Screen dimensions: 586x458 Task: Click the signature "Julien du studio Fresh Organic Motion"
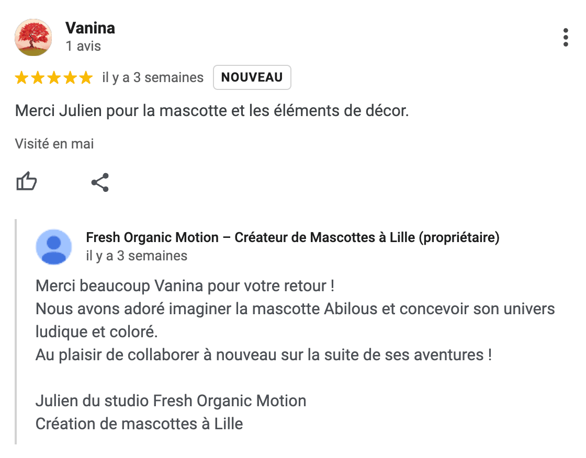171,401
